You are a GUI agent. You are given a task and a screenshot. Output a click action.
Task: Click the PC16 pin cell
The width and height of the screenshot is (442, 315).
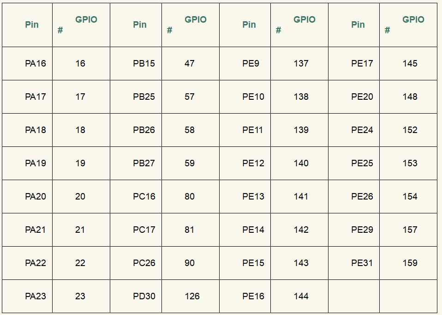144,197
